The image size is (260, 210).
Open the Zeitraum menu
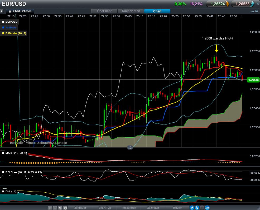coord(80,208)
